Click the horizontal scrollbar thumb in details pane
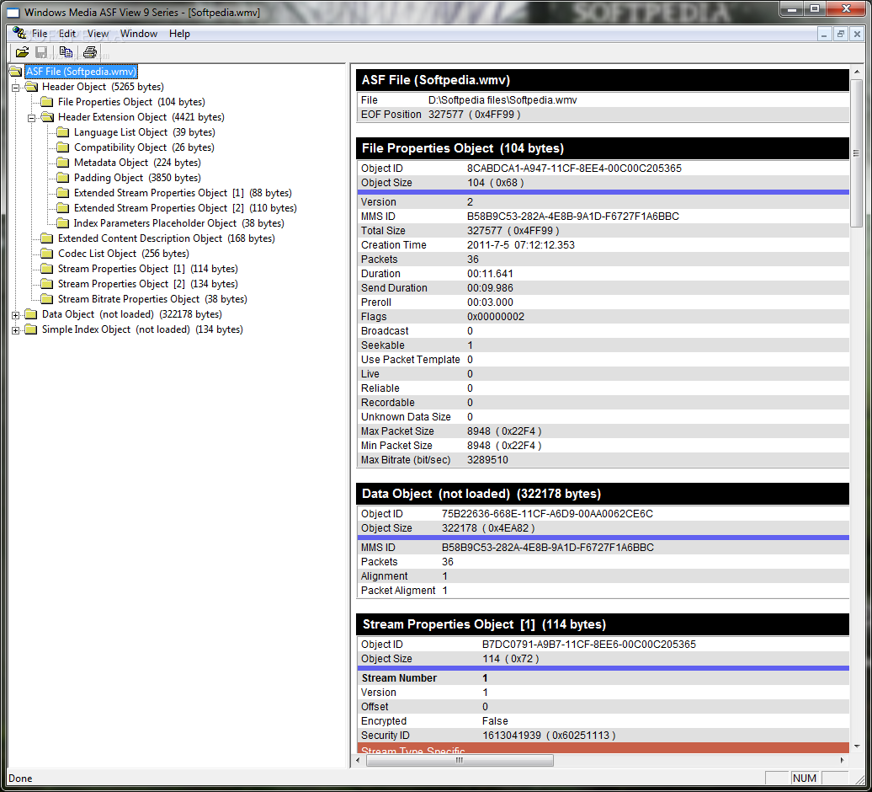Screen dimensions: 872x792 [x=460, y=760]
